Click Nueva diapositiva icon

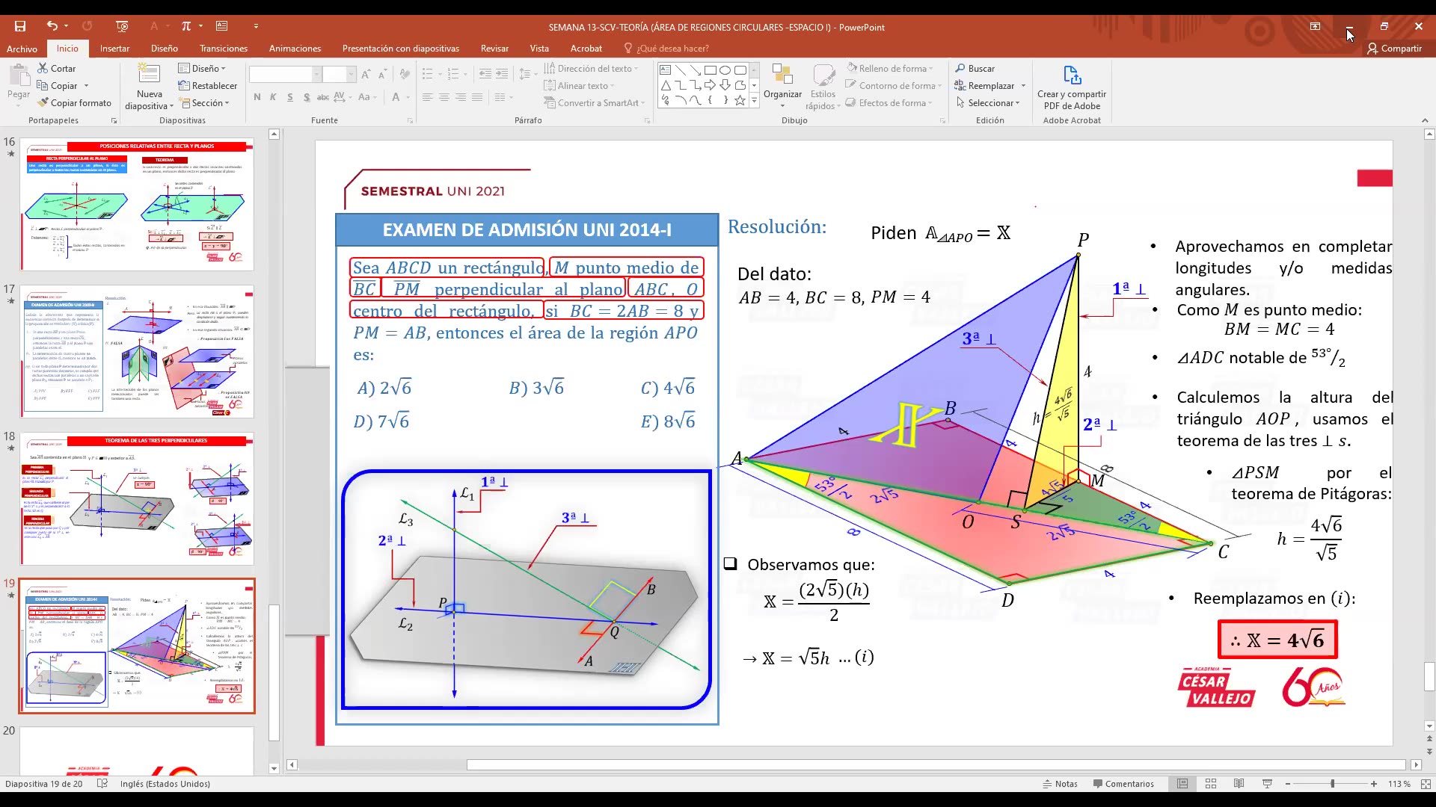coord(149,75)
